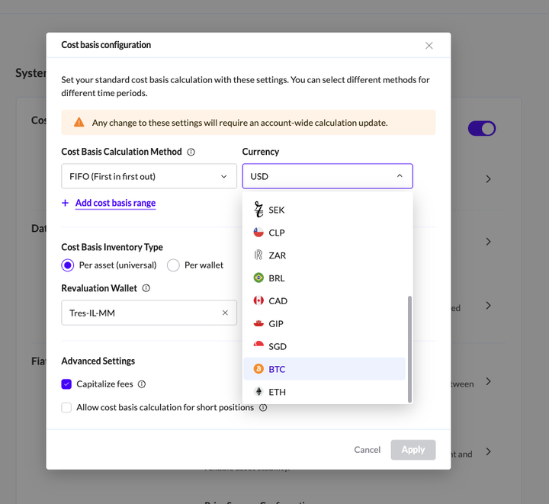This screenshot has width=549, height=504.
Task: Click the Add cost basis range link
Action: (115, 203)
